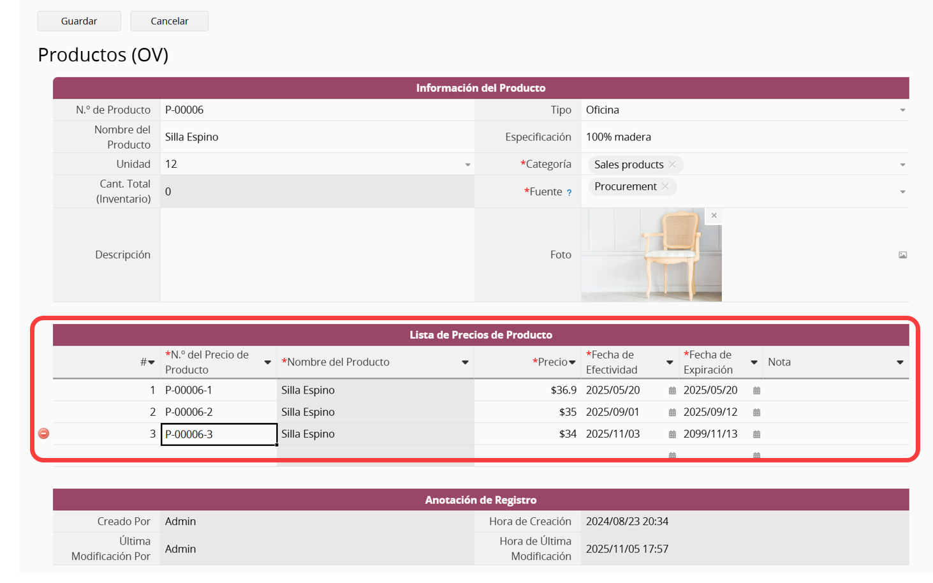
Task: Open the Unidad dropdown
Action: point(467,165)
